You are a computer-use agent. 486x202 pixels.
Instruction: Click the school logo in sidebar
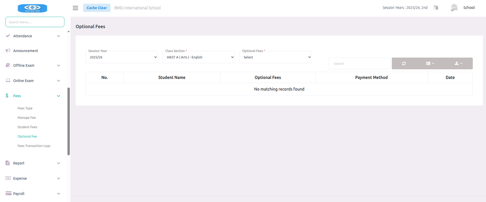[x=33, y=8]
